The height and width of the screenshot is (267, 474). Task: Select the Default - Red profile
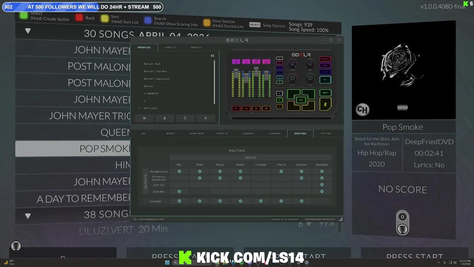(x=152, y=64)
